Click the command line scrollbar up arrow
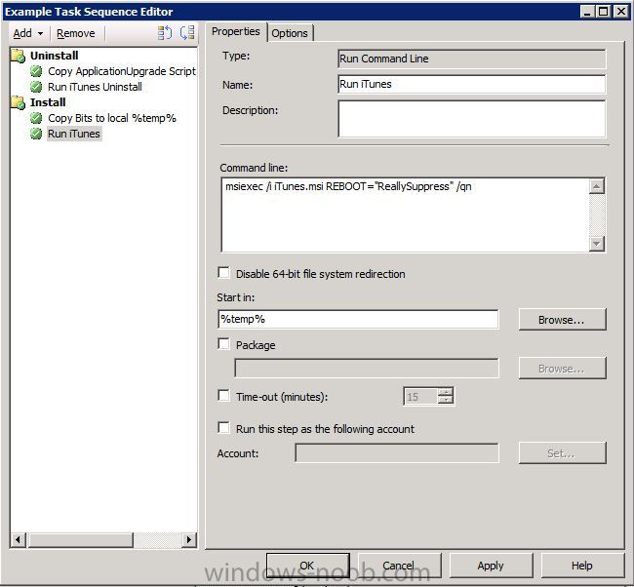 (x=597, y=186)
